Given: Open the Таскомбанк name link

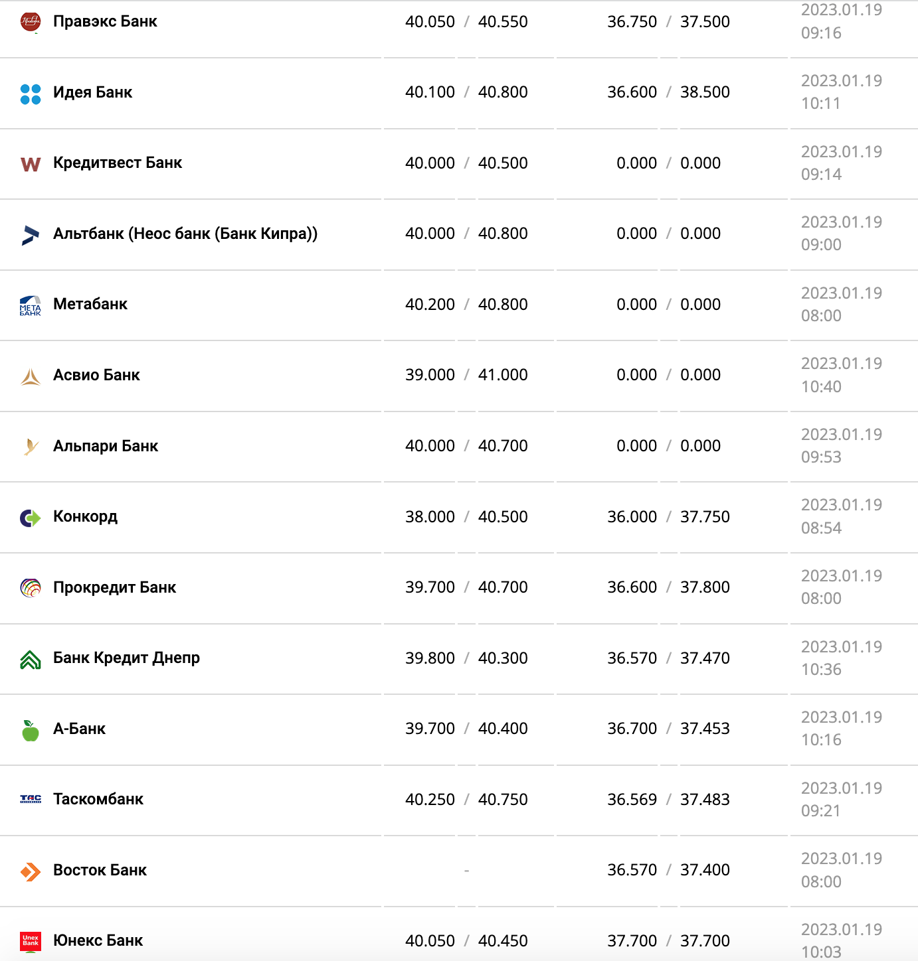Looking at the screenshot, I should [98, 799].
